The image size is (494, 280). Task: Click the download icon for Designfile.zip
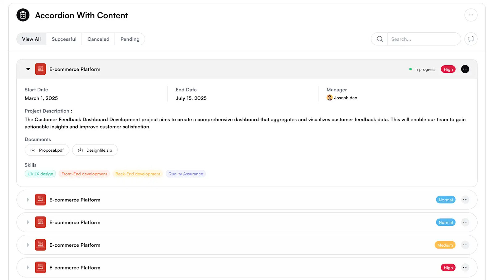coord(80,150)
